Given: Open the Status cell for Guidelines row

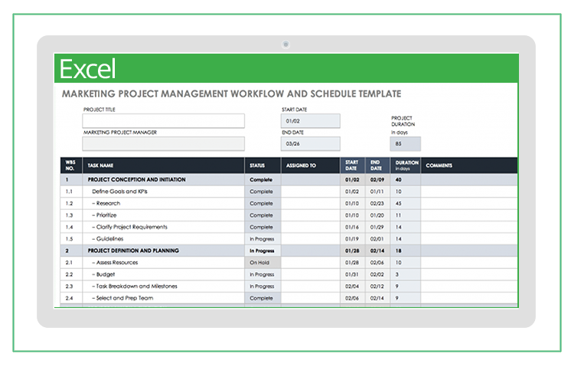Looking at the screenshot, I should pyautogui.click(x=262, y=238).
